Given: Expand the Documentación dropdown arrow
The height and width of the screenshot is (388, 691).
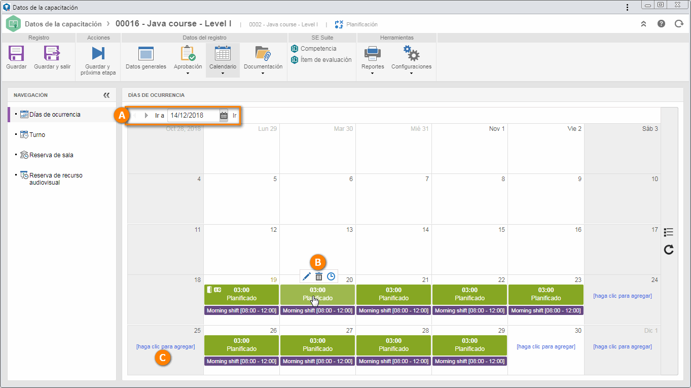Looking at the screenshot, I should point(263,73).
